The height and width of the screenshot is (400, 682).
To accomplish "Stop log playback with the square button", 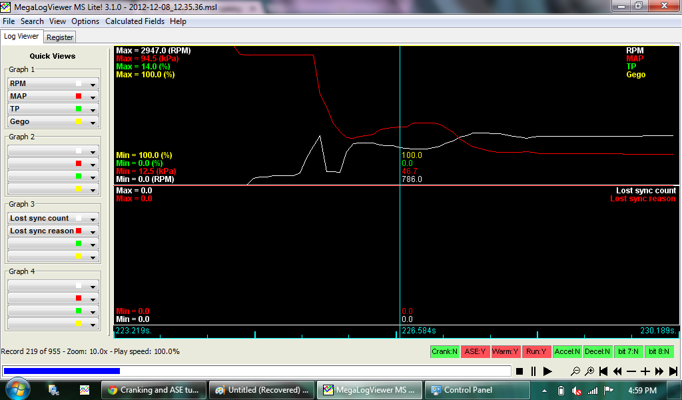I will (x=519, y=371).
